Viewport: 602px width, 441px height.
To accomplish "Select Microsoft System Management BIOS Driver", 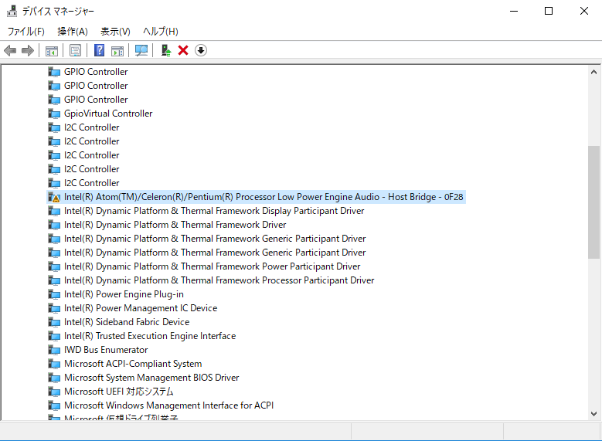I will pos(151,378).
